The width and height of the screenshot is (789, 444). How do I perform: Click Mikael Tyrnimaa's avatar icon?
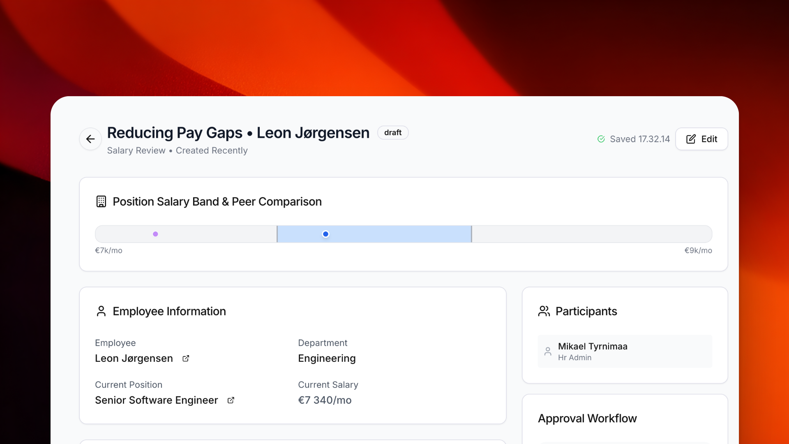(x=548, y=351)
